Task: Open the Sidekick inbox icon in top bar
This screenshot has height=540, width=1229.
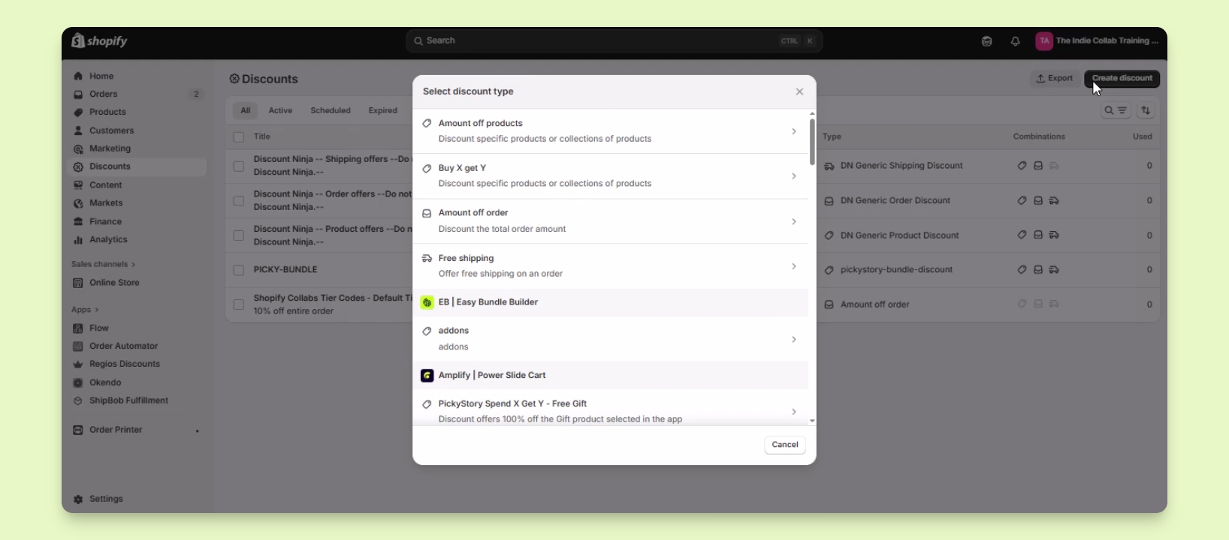Action: click(987, 41)
